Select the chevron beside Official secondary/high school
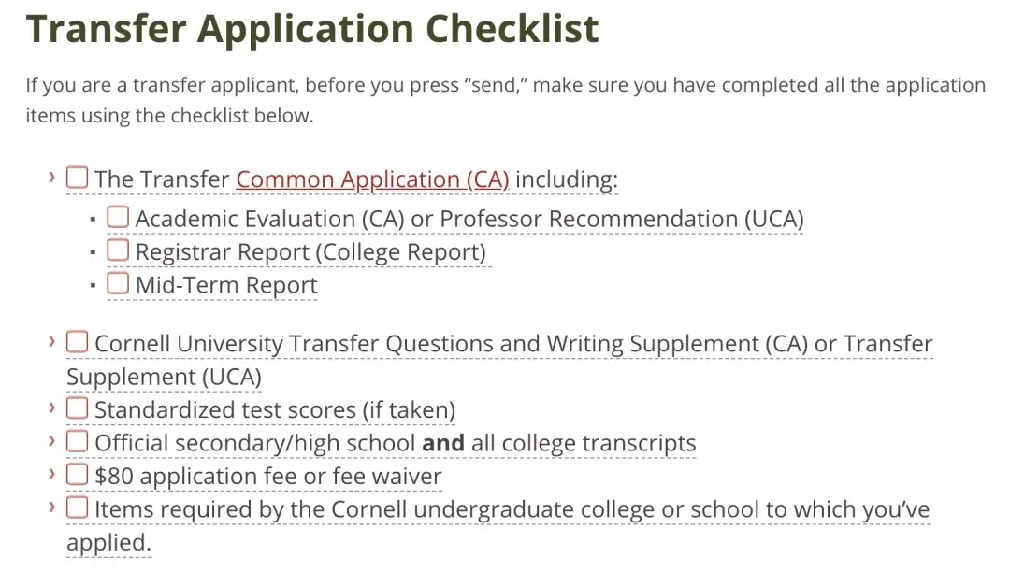The height and width of the screenshot is (572, 1010). coord(52,440)
